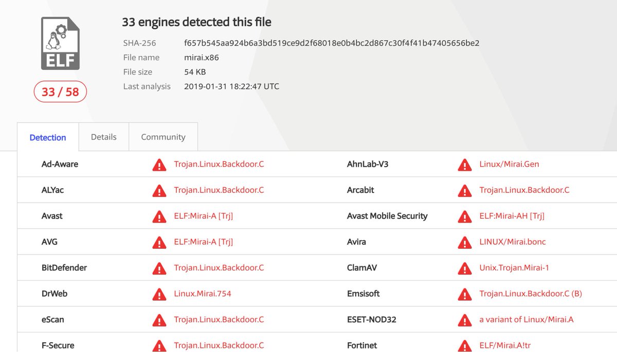Click the warning icon in AhnLab-V3 row

[465, 165]
